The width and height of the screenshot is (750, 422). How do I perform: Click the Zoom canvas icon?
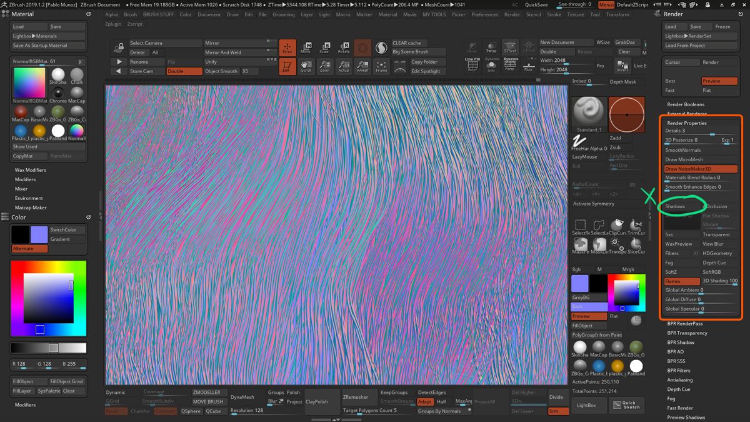tap(325, 66)
